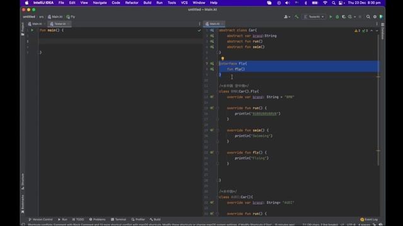Click the run gutter arrow beside fun main()
Viewport: 403px width, 226px height.
[x=32, y=30]
